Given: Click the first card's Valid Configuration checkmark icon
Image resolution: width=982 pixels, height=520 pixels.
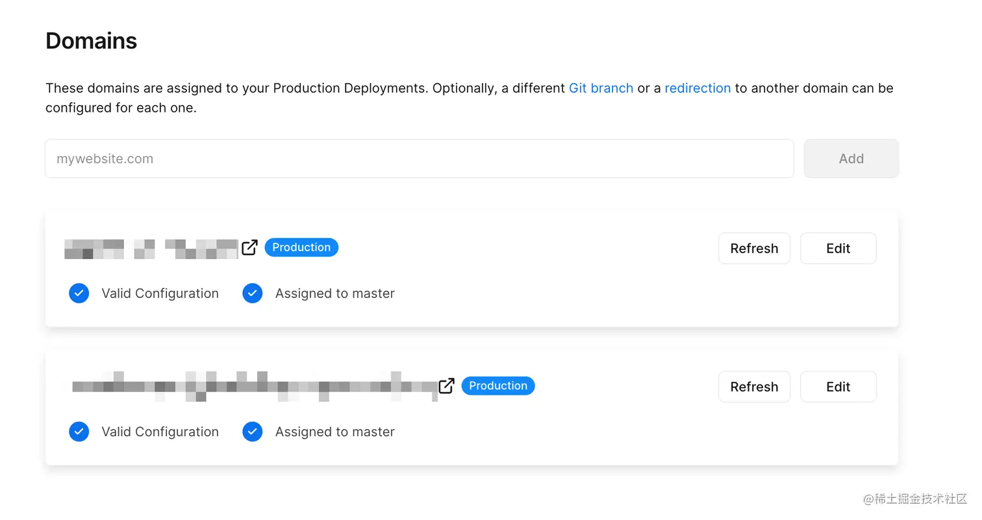Looking at the screenshot, I should pos(79,293).
